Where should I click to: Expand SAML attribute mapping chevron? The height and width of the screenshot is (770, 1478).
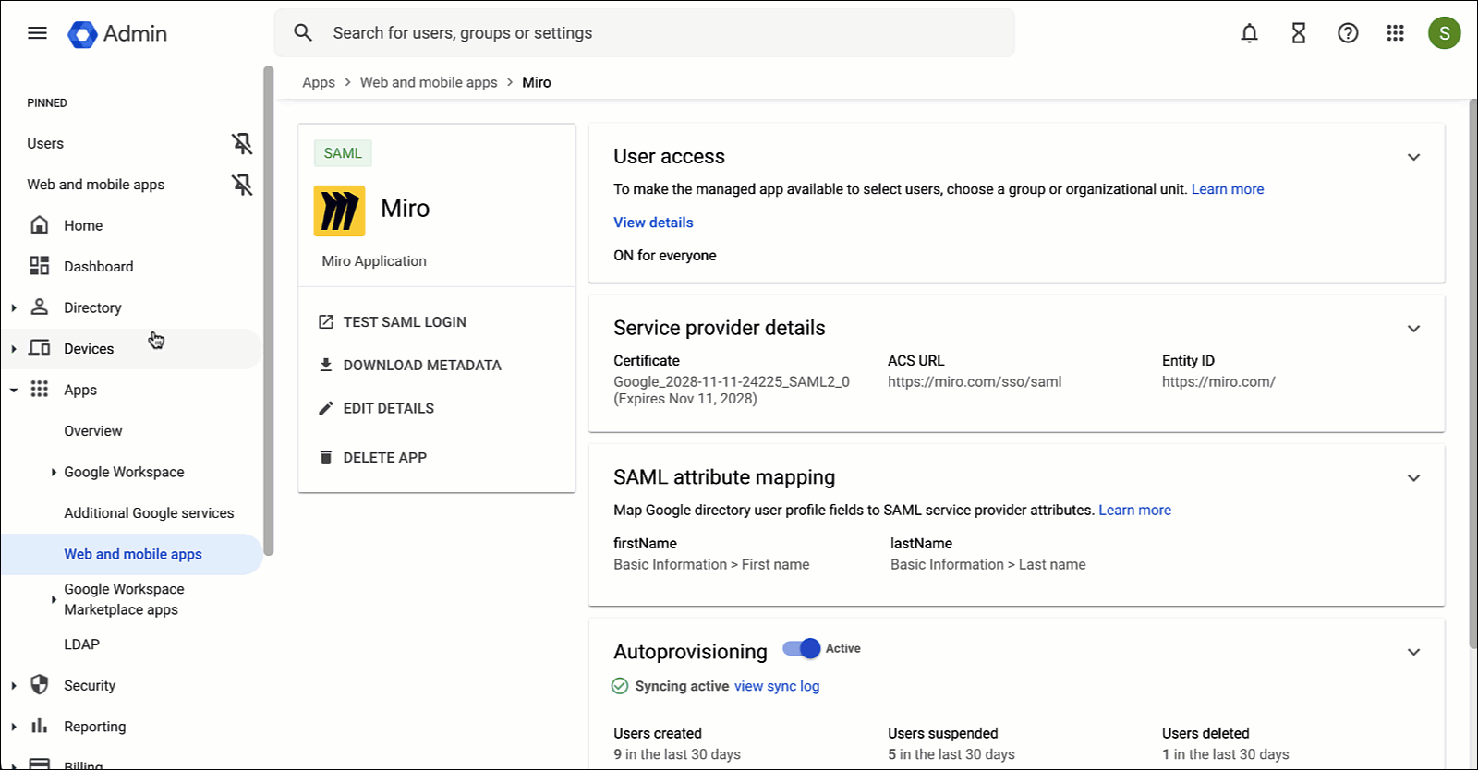pos(1413,478)
